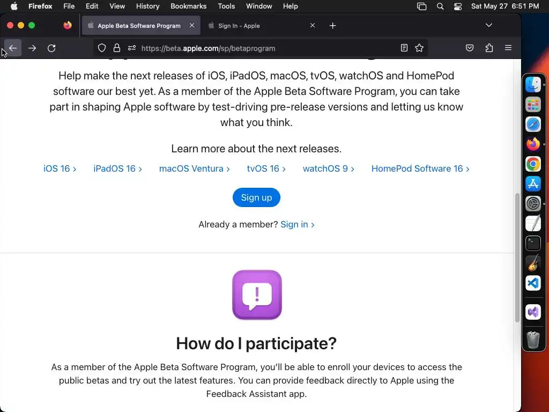This screenshot has height=412, width=549.
Task: Close the Sign In - Apple tab
Action: click(x=313, y=25)
